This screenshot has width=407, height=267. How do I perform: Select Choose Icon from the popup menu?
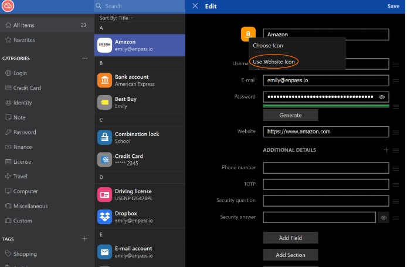click(268, 45)
